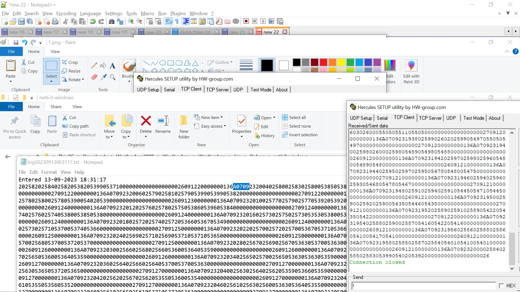The width and height of the screenshot is (520, 292).
Task: Click the Redo arrow in Notepad++ toolbar
Action: 101,21
